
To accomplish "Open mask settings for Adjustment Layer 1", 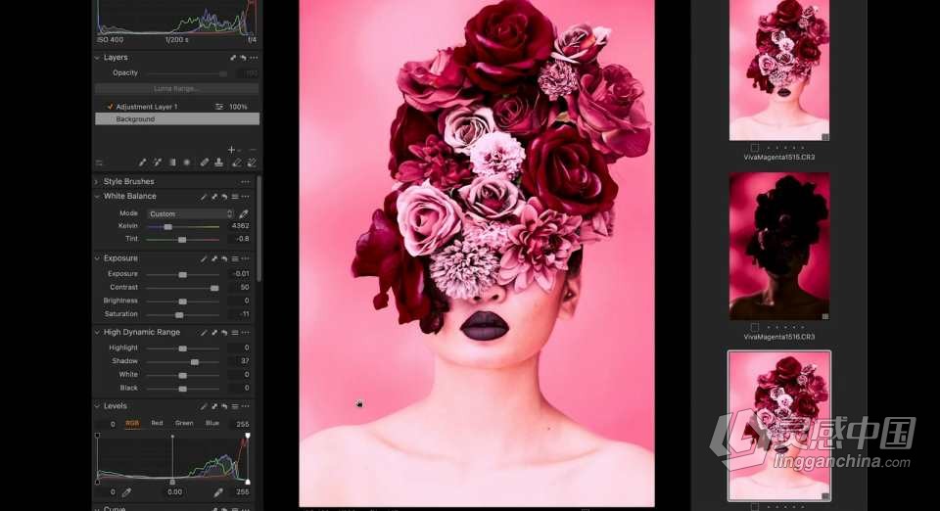I will tap(218, 107).
